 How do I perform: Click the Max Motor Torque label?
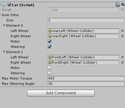[x=17, y=78]
